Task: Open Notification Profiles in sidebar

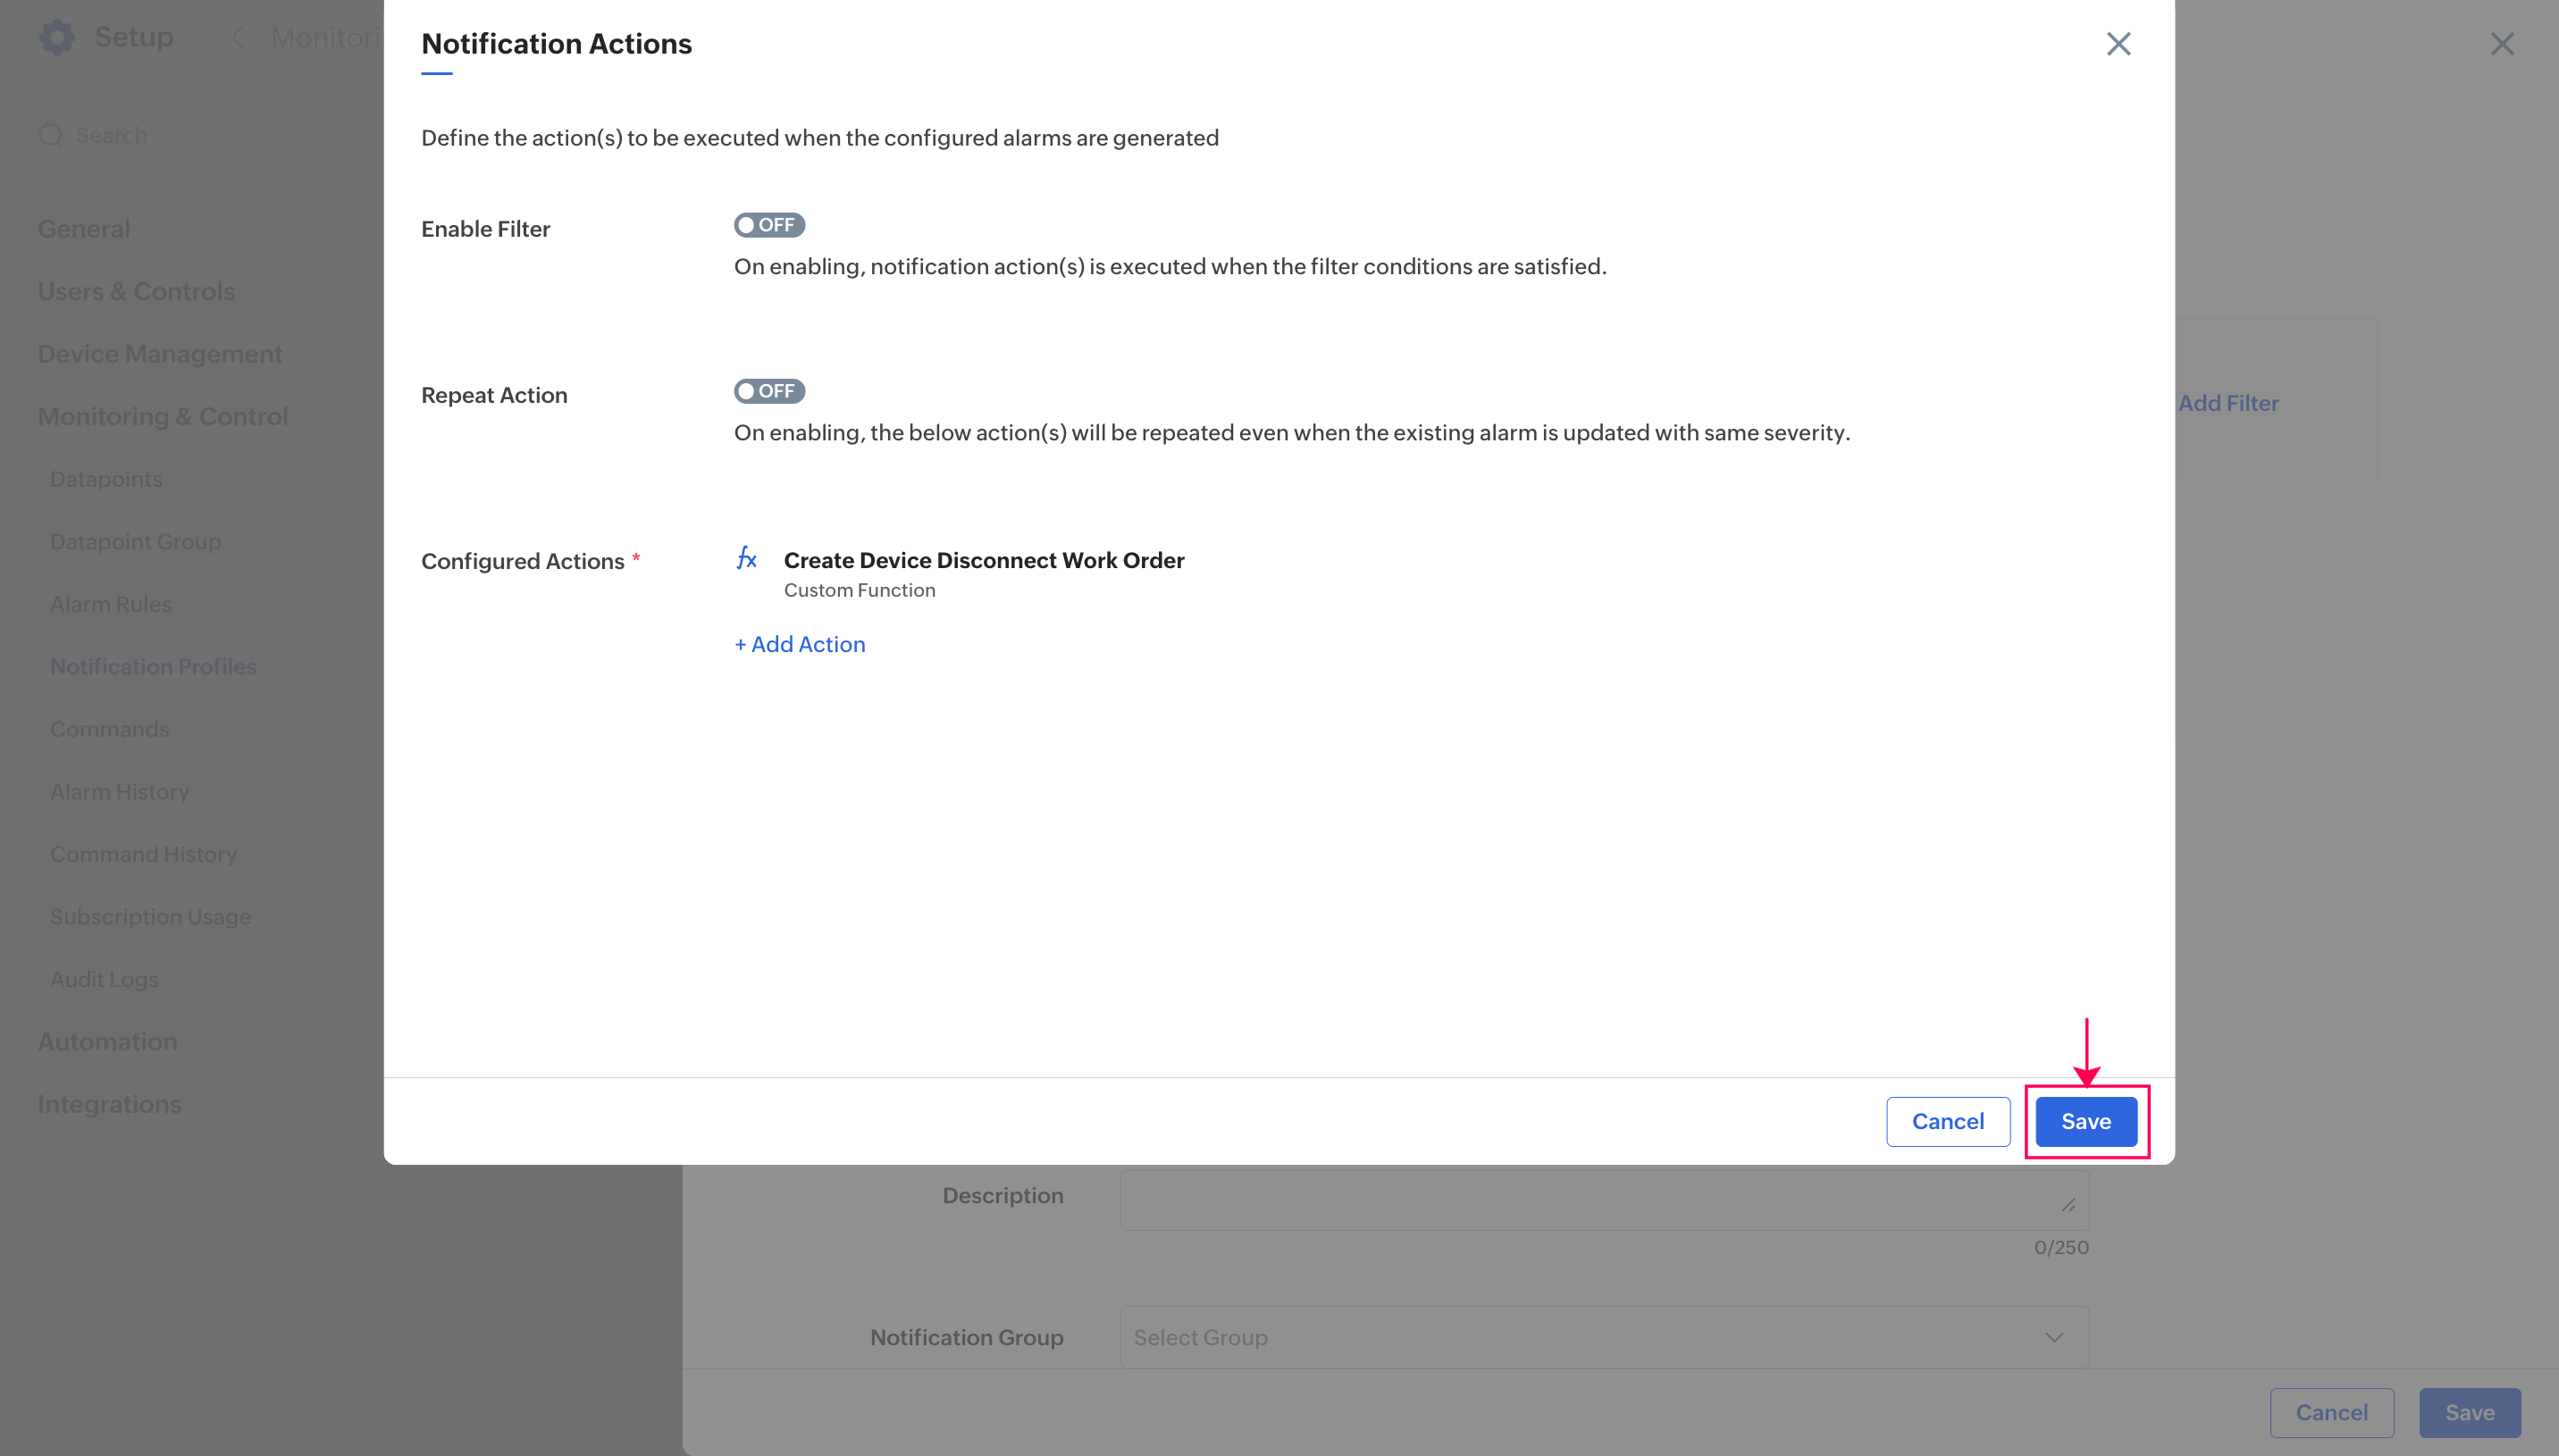Action: (153, 666)
